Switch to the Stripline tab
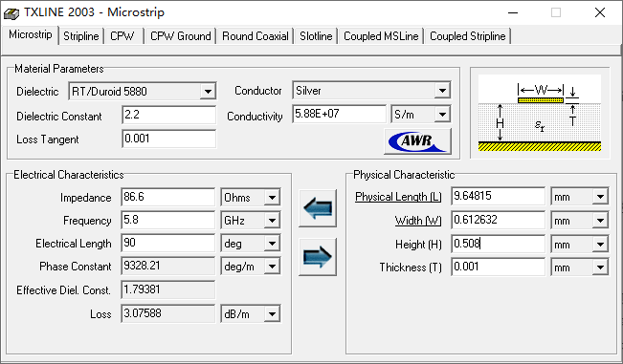Screen dimensions: 623x364 point(81,36)
